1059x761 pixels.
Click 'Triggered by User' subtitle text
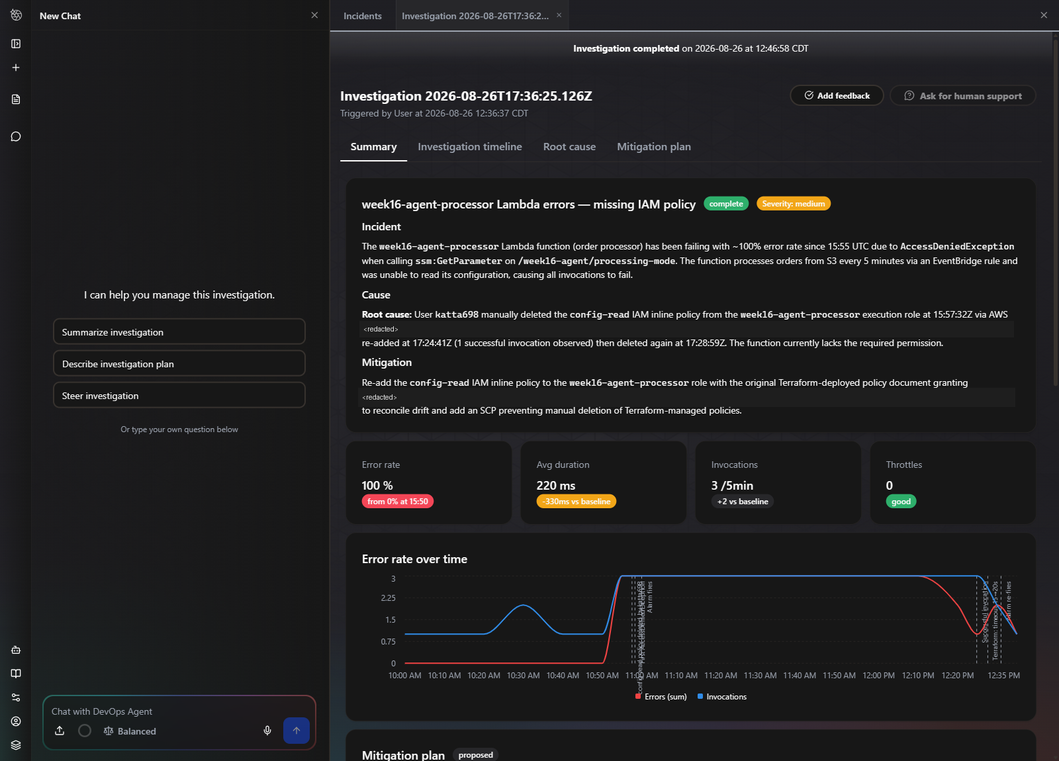434,113
